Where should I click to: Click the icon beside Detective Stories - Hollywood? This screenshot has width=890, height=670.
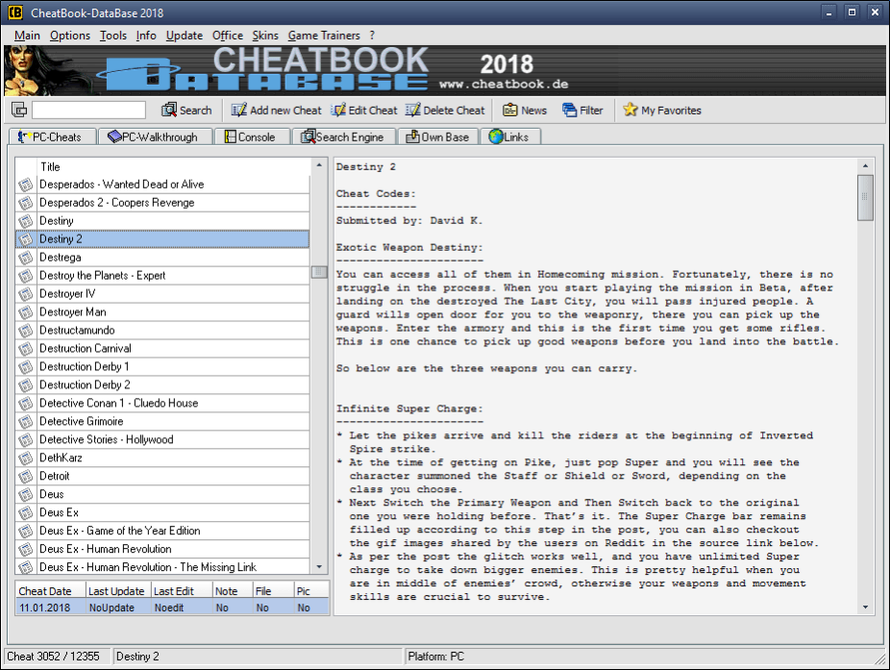[26, 439]
